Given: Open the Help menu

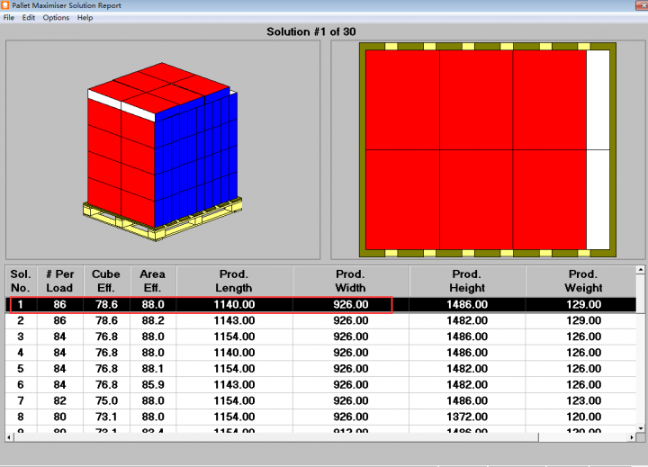Looking at the screenshot, I should tap(85, 18).
